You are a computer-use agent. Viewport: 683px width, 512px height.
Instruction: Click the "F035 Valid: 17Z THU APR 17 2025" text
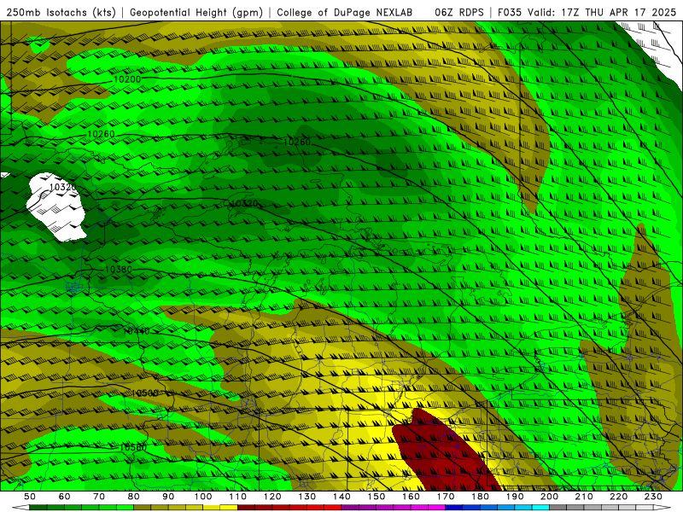pos(587,12)
